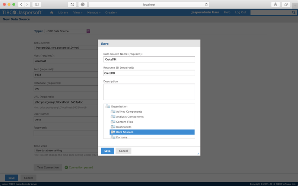Open the Time Zone dropdown

pos(66,150)
